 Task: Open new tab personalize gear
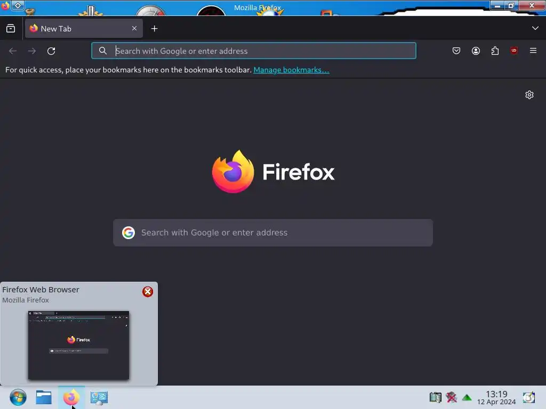[x=529, y=95]
